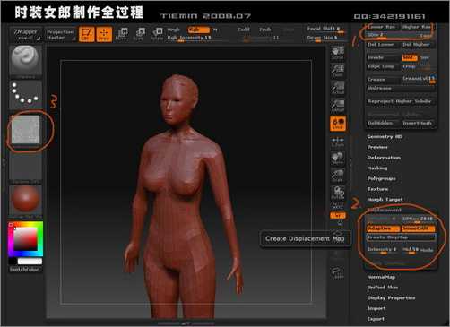Click the Rotate view icon on right shelf
Screen dimensions: 450x327
click(x=338, y=193)
